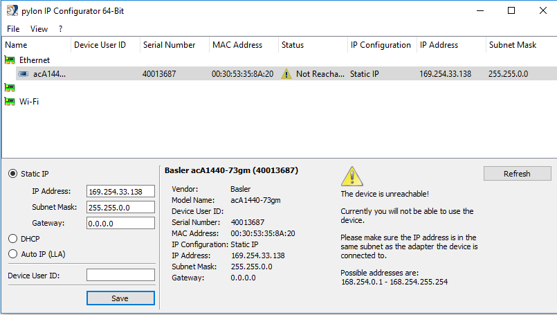Select the DHCP radio button
557x315 pixels.
(x=12, y=239)
